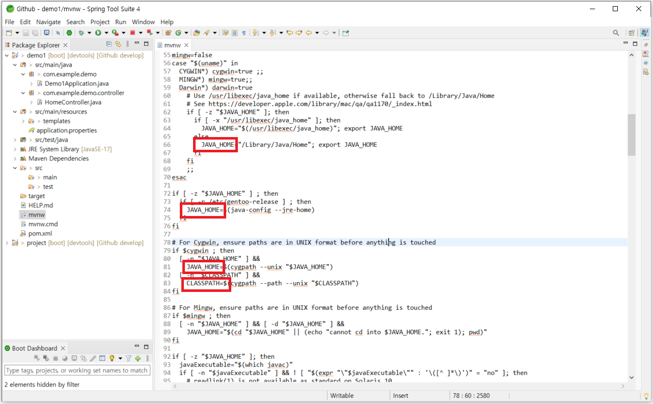Click the New file toolbar icon
Screen dimensions: 653x404
[x=9, y=33]
